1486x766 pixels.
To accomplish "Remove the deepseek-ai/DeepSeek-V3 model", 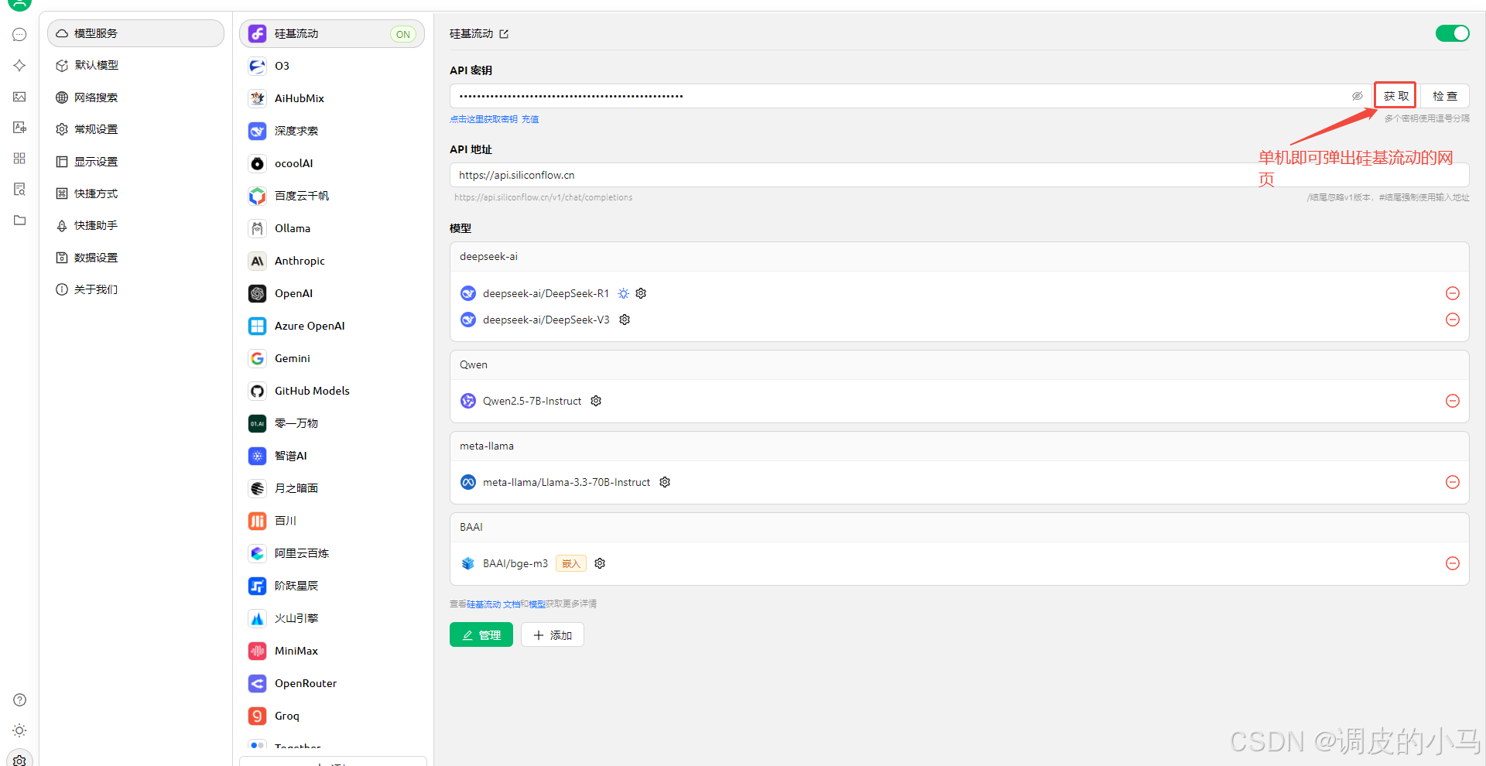I will coord(1453,320).
